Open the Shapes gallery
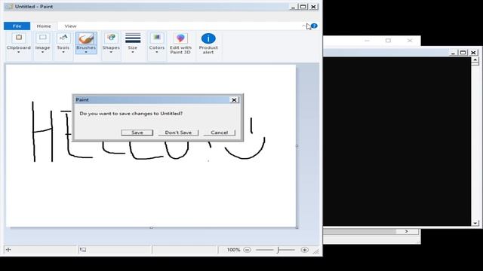 (111, 44)
